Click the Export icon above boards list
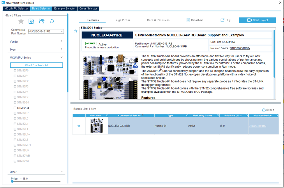The height and width of the screenshot is (188, 284). [x=264, y=110]
